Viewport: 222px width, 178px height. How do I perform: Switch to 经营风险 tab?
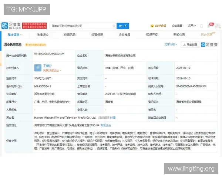[70, 34]
